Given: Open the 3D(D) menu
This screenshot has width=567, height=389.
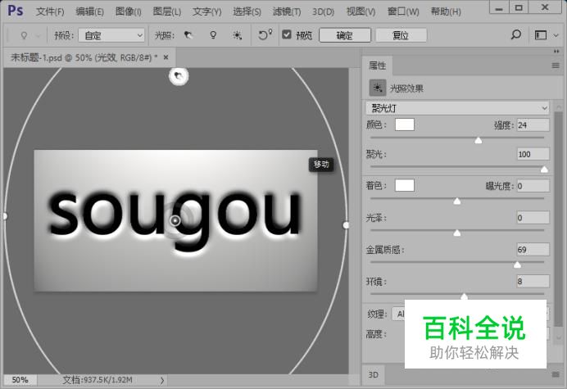Looking at the screenshot, I should pos(323,11).
